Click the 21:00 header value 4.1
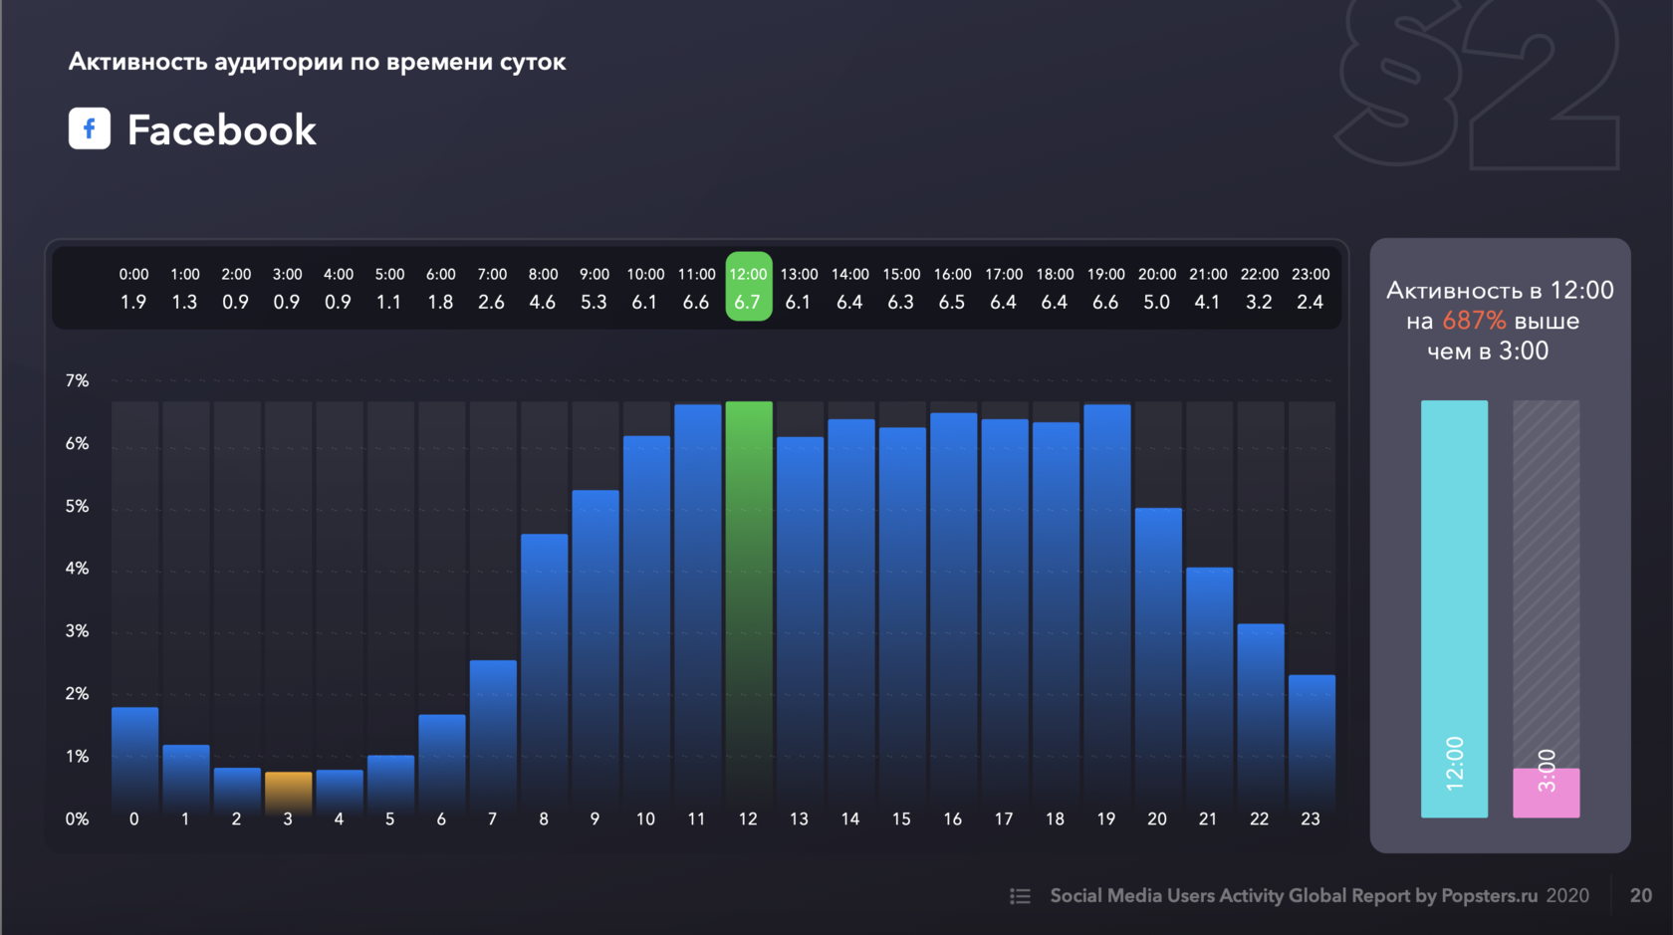This screenshot has height=935, width=1673. (1208, 302)
